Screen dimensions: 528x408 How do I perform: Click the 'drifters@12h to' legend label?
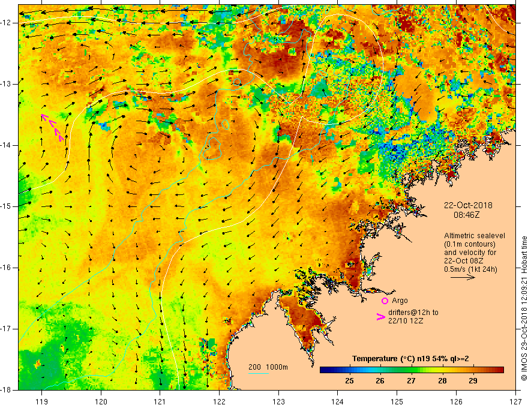[x=413, y=313]
